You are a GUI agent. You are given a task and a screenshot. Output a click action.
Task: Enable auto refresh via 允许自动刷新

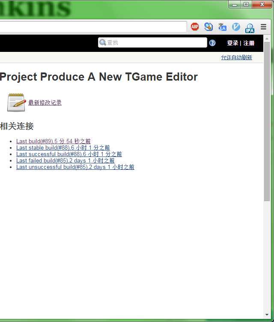pyautogui.click(x=236, y=57)
